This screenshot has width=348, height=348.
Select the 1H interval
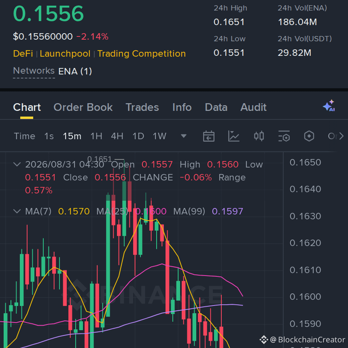pos(96,136)
